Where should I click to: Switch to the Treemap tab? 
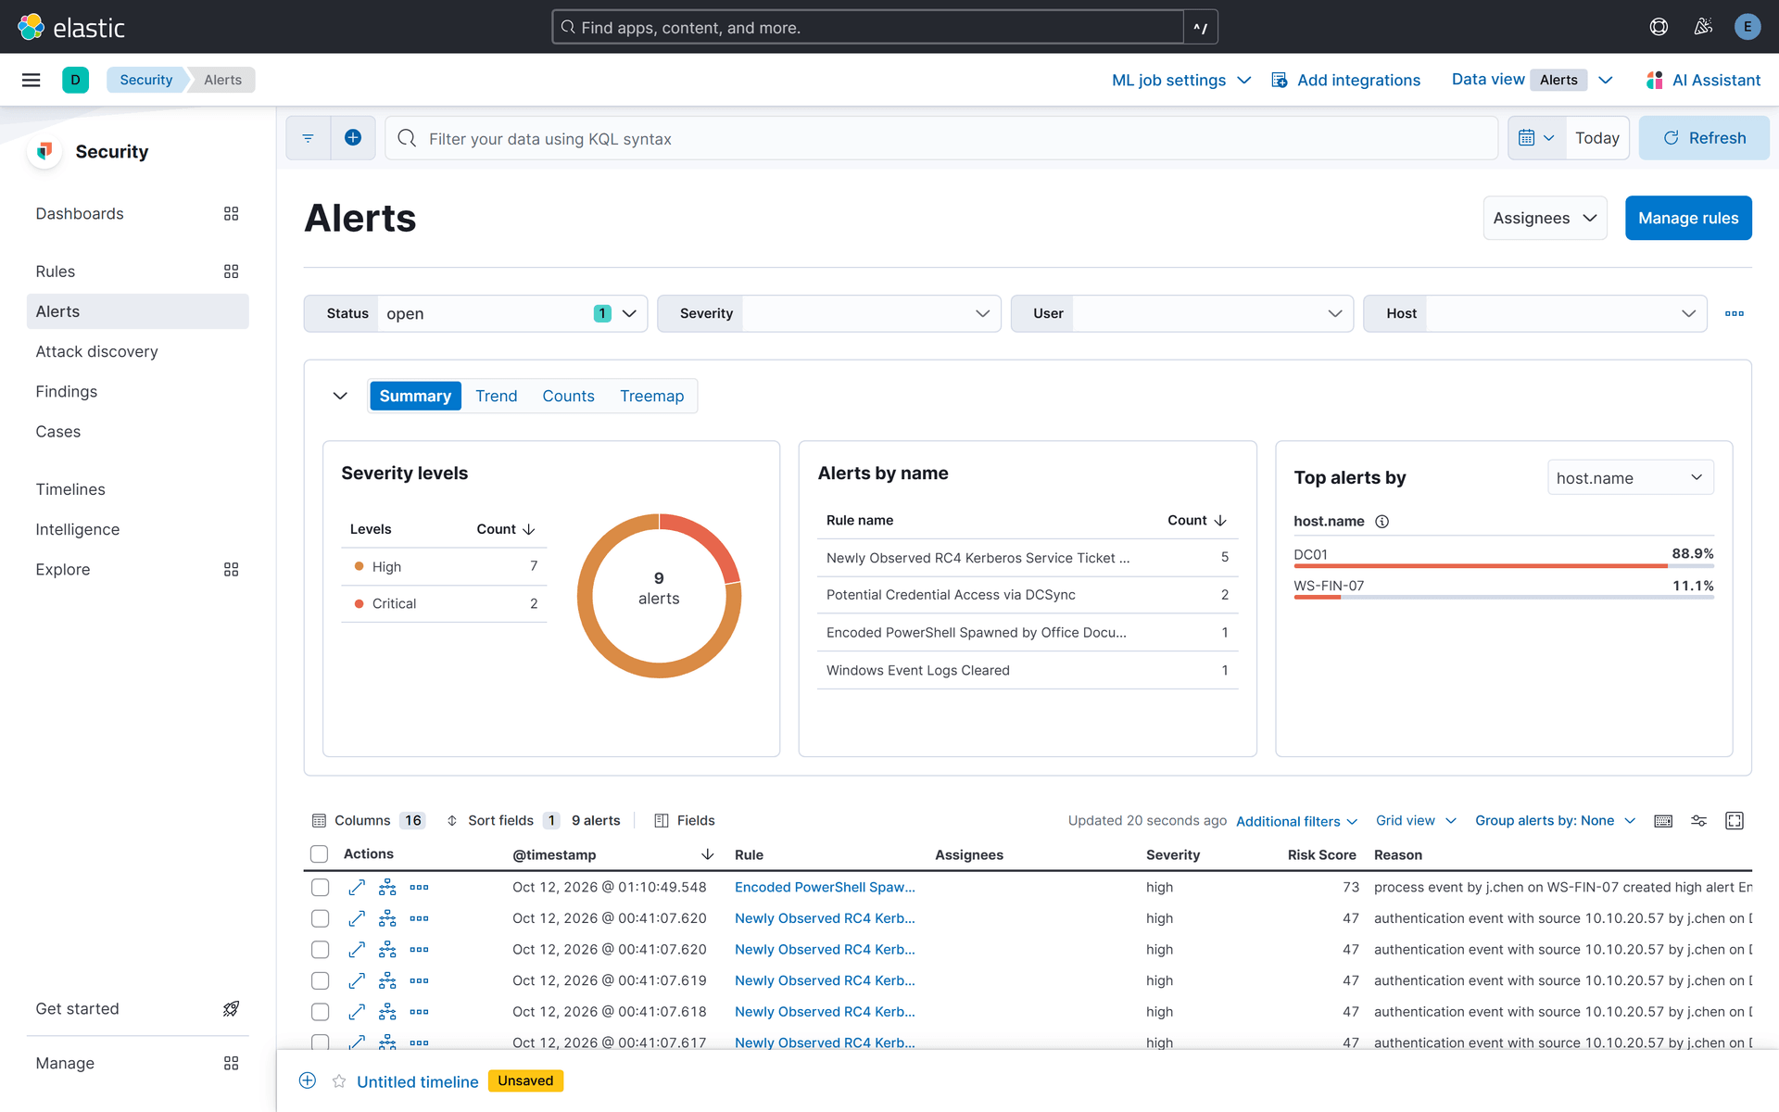pyautogui.click(x=651, y=396)
